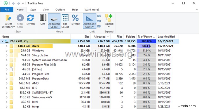Click the 100.0 % bar for C:\
The width and height of the screenshot is (199, 109).
click(146, 41)
